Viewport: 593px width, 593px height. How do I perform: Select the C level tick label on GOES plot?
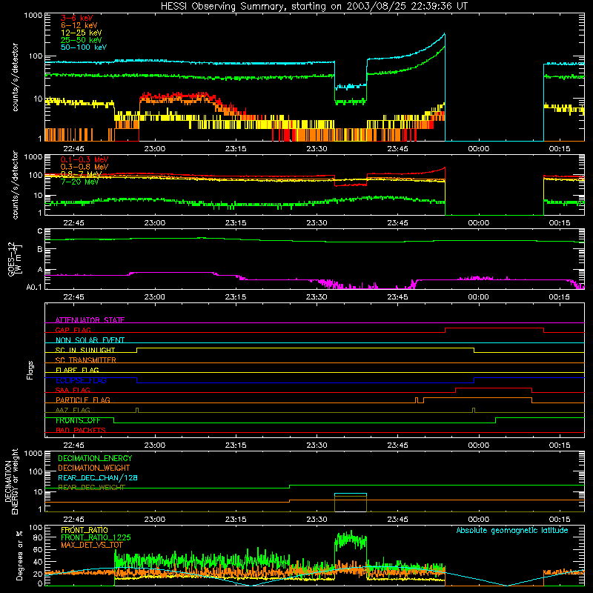click(x=40, y=231)
